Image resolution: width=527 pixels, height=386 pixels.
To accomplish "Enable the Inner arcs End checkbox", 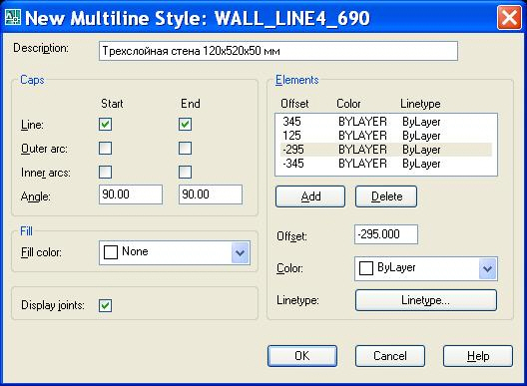I will point(186,172).
